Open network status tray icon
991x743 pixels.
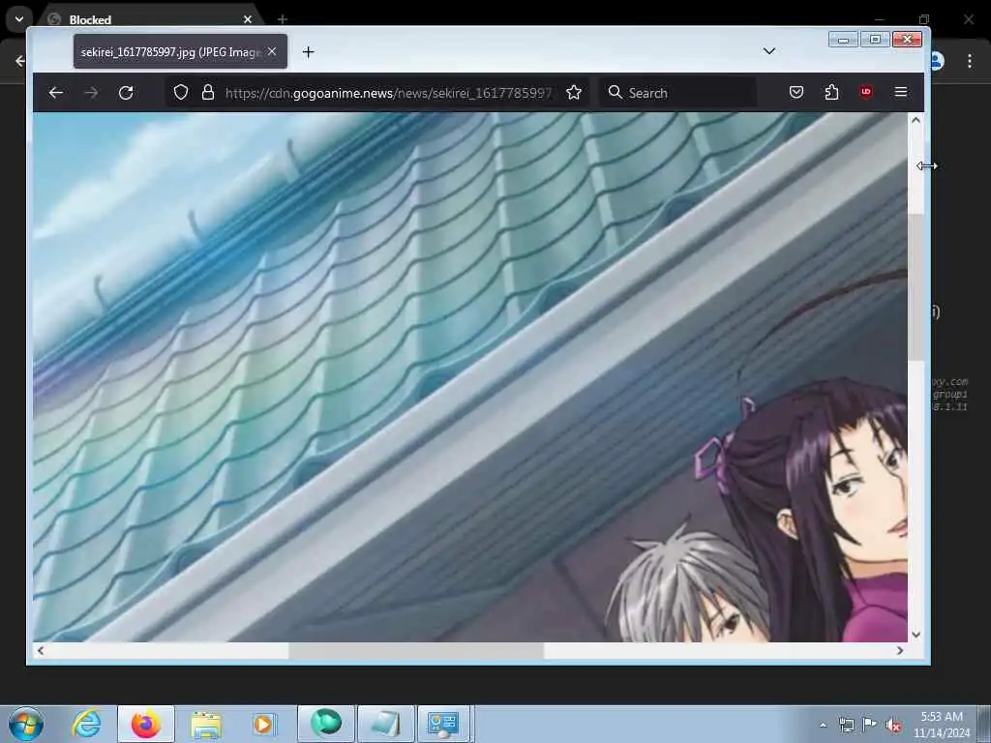[x=846, y=725]
